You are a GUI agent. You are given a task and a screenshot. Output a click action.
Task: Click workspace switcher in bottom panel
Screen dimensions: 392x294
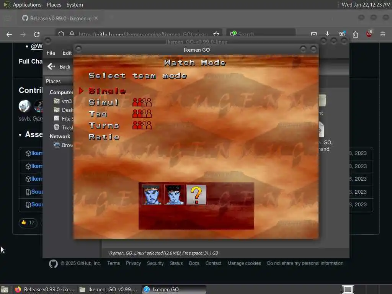coord(348,289)
